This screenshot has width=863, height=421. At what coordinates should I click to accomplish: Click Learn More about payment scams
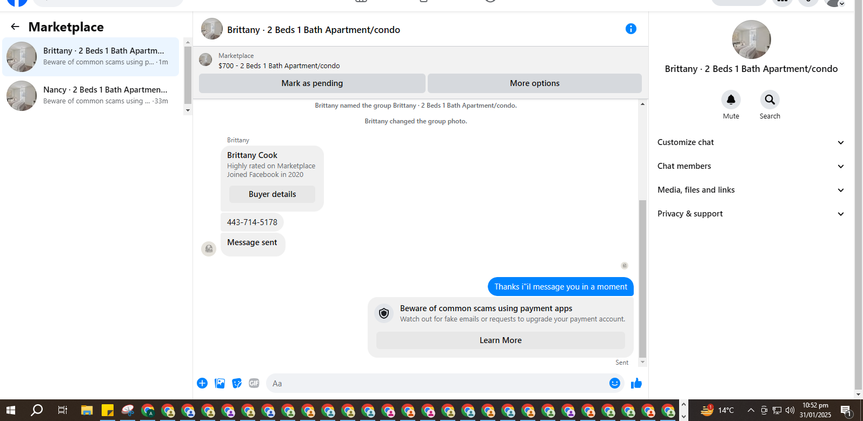pyautogui.click(x=501, y=340)
